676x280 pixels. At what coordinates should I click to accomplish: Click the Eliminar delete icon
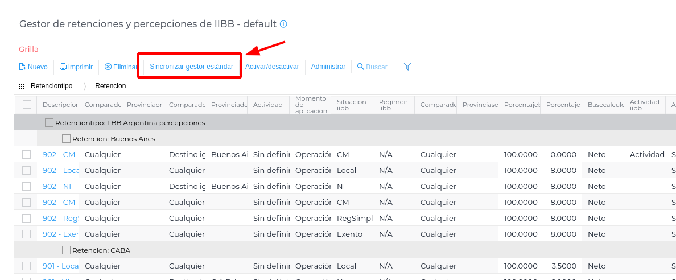click(108, 67)
